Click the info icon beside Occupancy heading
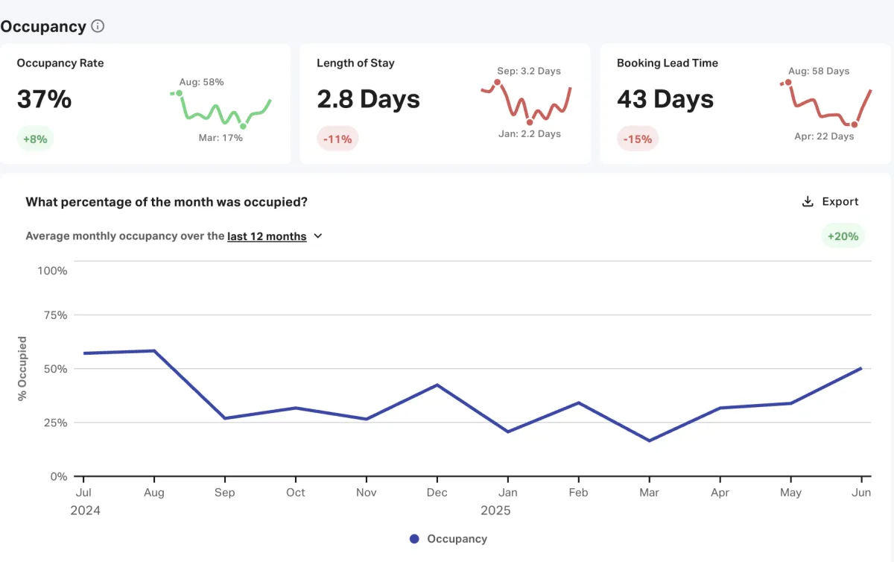 click(98, 26)
